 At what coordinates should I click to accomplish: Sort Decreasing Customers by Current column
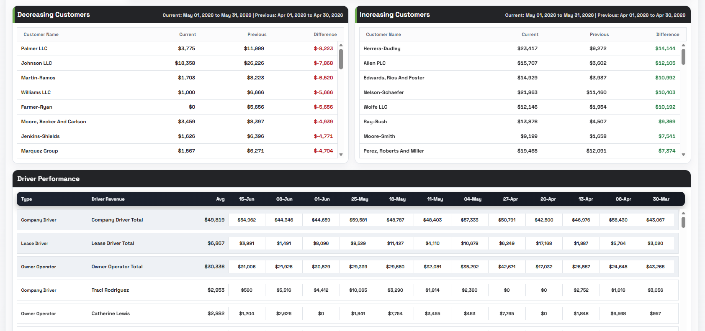[188, 35]
